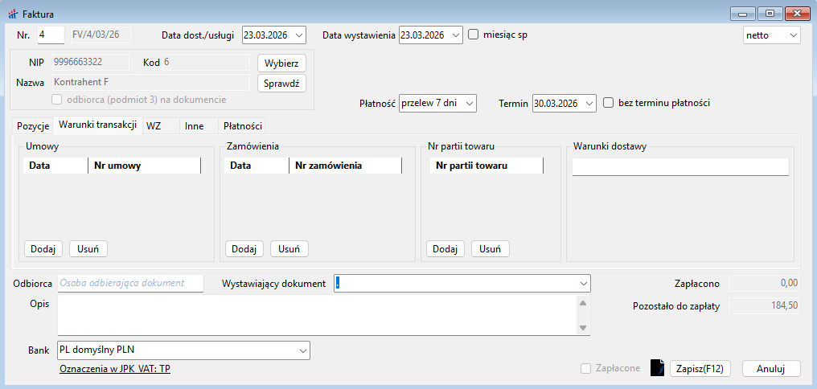Open the Data dost./usługi date dropdown
The width and height of the screenshot is (817, 389).
[x=299, y=35]
